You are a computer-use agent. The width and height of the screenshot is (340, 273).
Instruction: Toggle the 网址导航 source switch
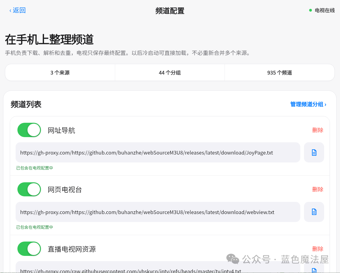(x=29, y=130)
